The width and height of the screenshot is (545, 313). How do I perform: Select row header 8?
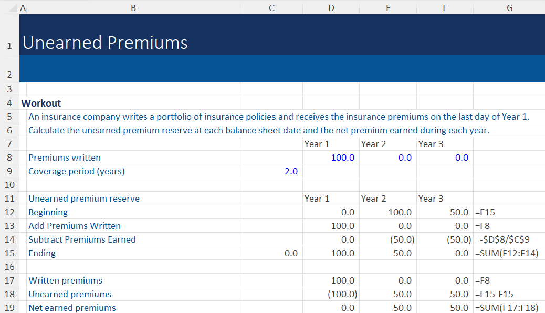[9, 158]
